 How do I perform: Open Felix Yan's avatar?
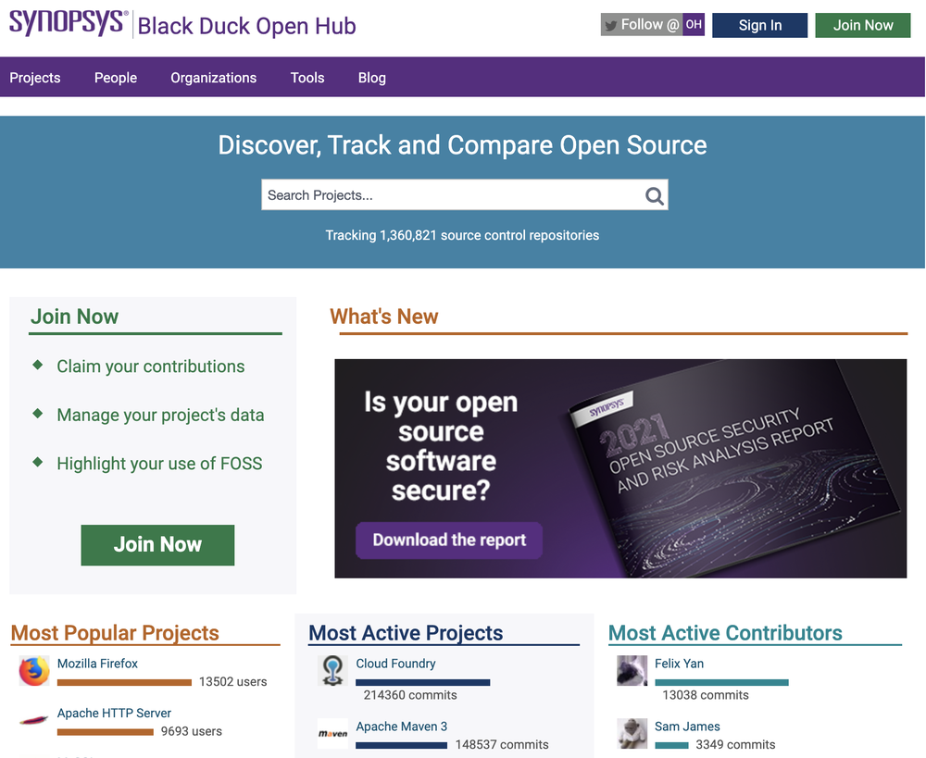632,671
